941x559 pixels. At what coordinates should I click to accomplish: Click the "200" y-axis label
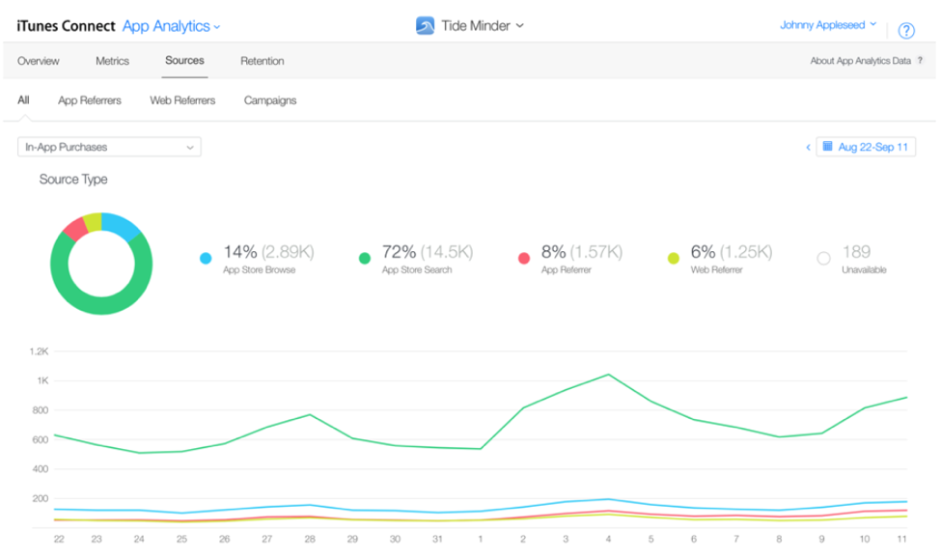pos(41,498)
